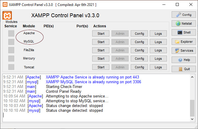Viewport: 198px width, 129px height.
Task: Click the log scrollbar up arrow
Action: click(x=192, y=77)
